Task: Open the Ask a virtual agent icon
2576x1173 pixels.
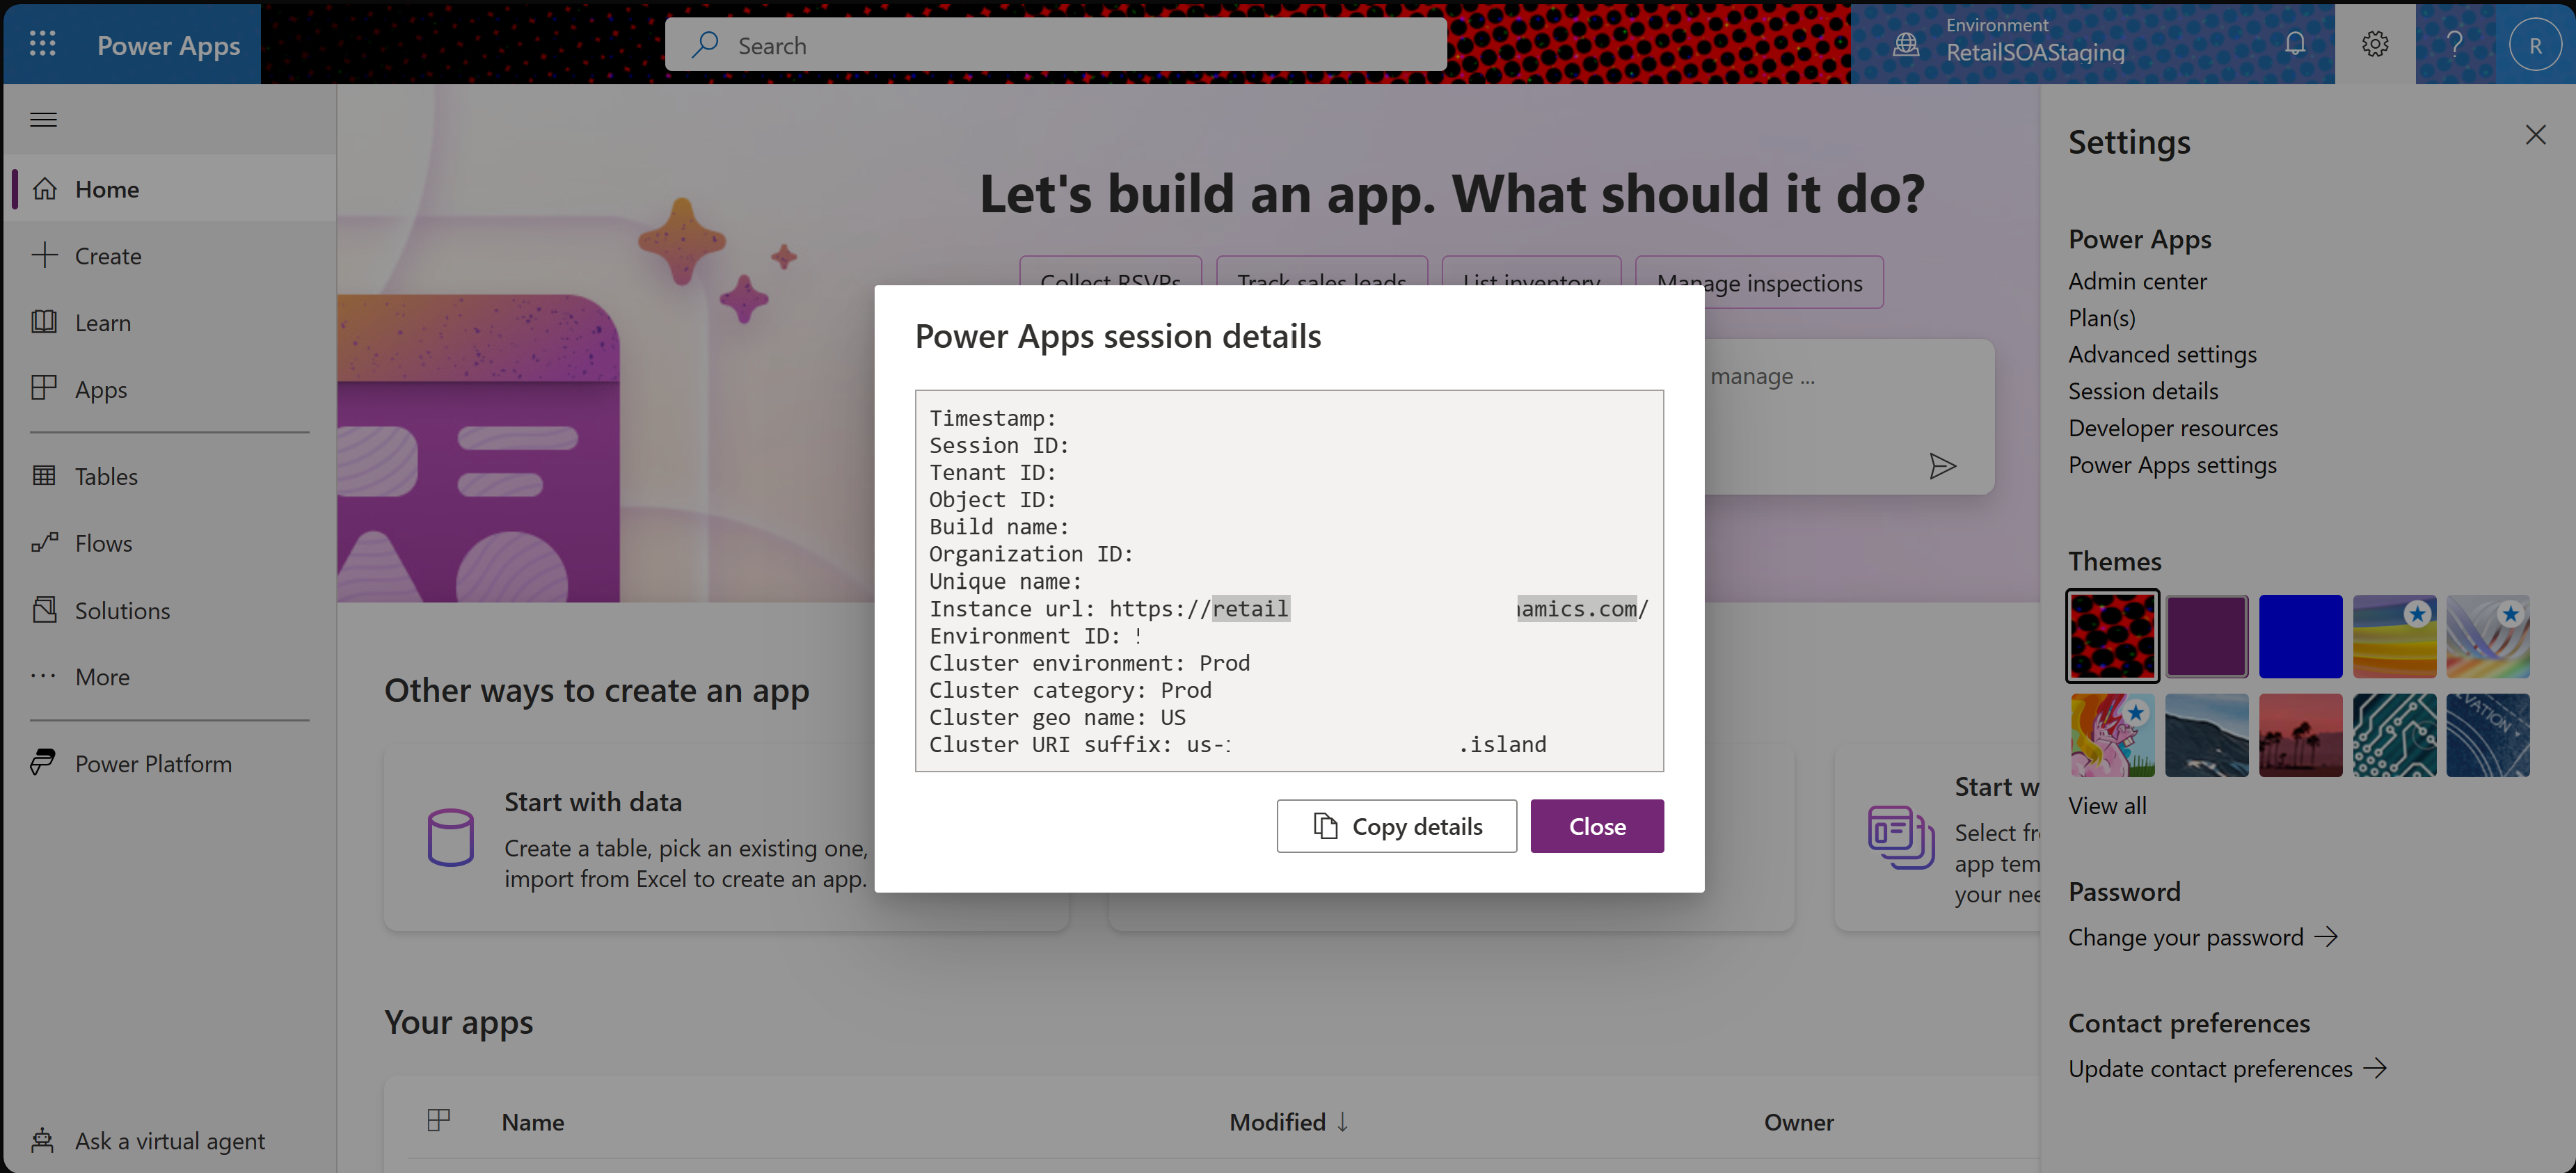Action: [x=45, y=1138]
